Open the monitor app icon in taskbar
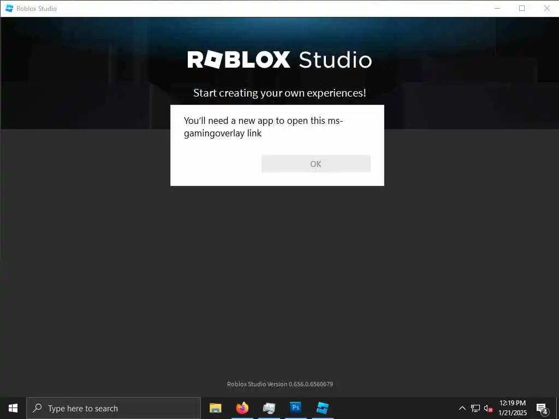Viewport: 559px width, 419px height. tap(269, 408)
